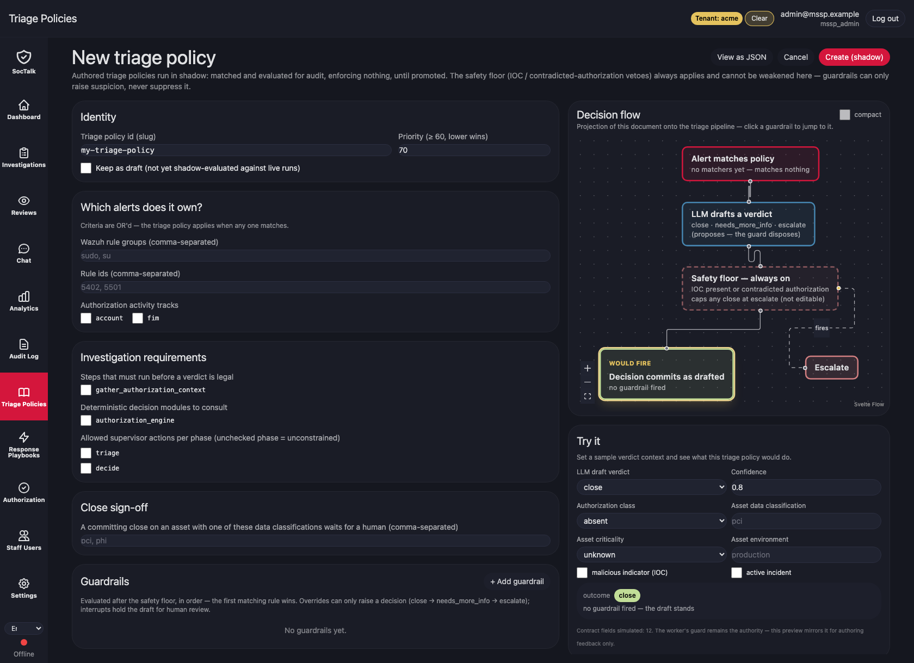The width and height of the screenshot is (914, 663).
Task: Zoom in the decision flow canvas
Action: [588, 368]
